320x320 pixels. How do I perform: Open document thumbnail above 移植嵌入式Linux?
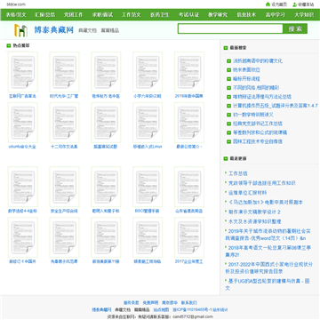[x=148, y=123]
